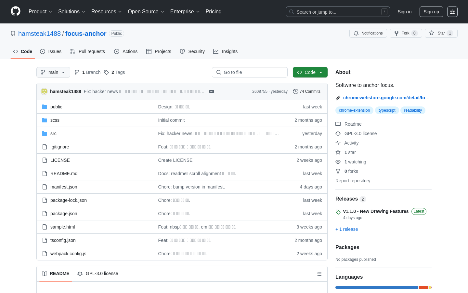Image resolution: width=468 pixels, height=293 pixels.
Task: Expand the Open Source menu
Action: 146,12
